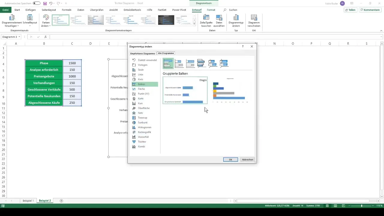The height and width of the screenshot is (216, 384).
Task: Open the Einfügen ribbon tab
Action: click(x=31, y=10)
